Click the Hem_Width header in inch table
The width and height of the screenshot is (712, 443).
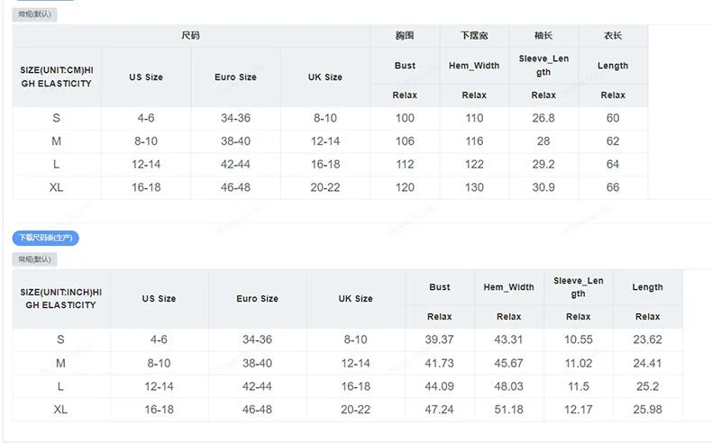(x=508, y=287)
